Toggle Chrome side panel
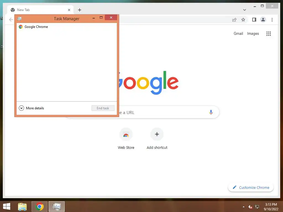The image size is (283, 212). pos(254,20)
